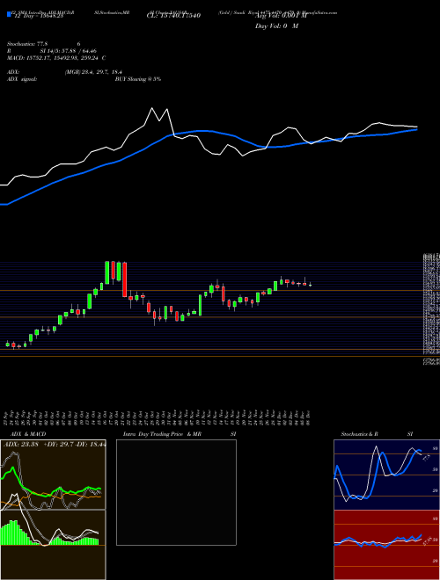This screenshot has height=580, width=440.
Task: Click the '12 Day = 13648.23' label
Action: coord(38,16)
